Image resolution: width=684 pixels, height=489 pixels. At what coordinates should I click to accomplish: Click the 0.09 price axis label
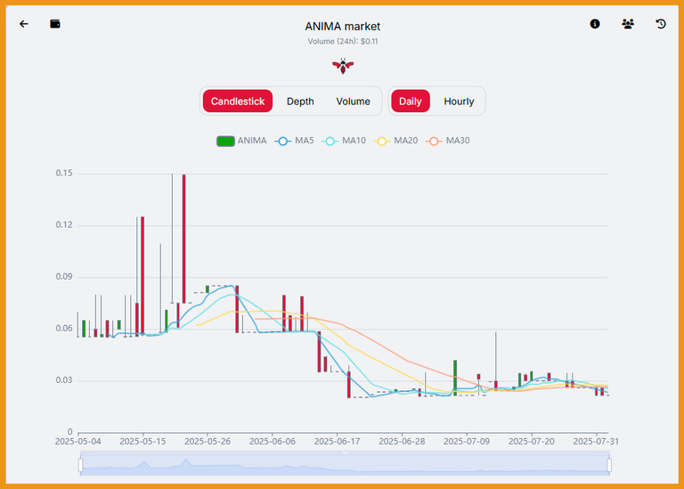pos(64,276)
